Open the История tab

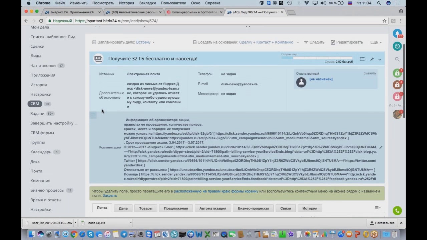[310, 208]
